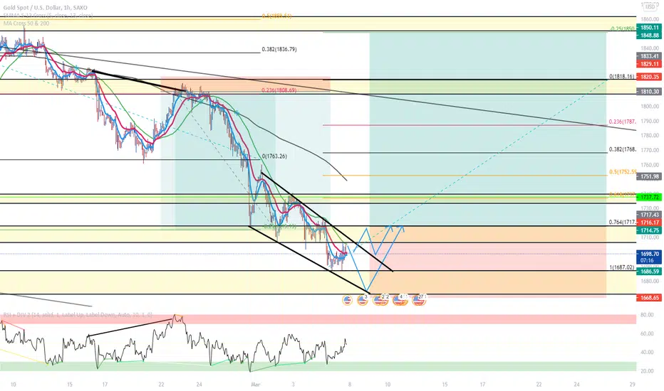Select the Gold Spot / U.S. Dollar symbol title
The image size is (664, 391).
coord(46,8)
